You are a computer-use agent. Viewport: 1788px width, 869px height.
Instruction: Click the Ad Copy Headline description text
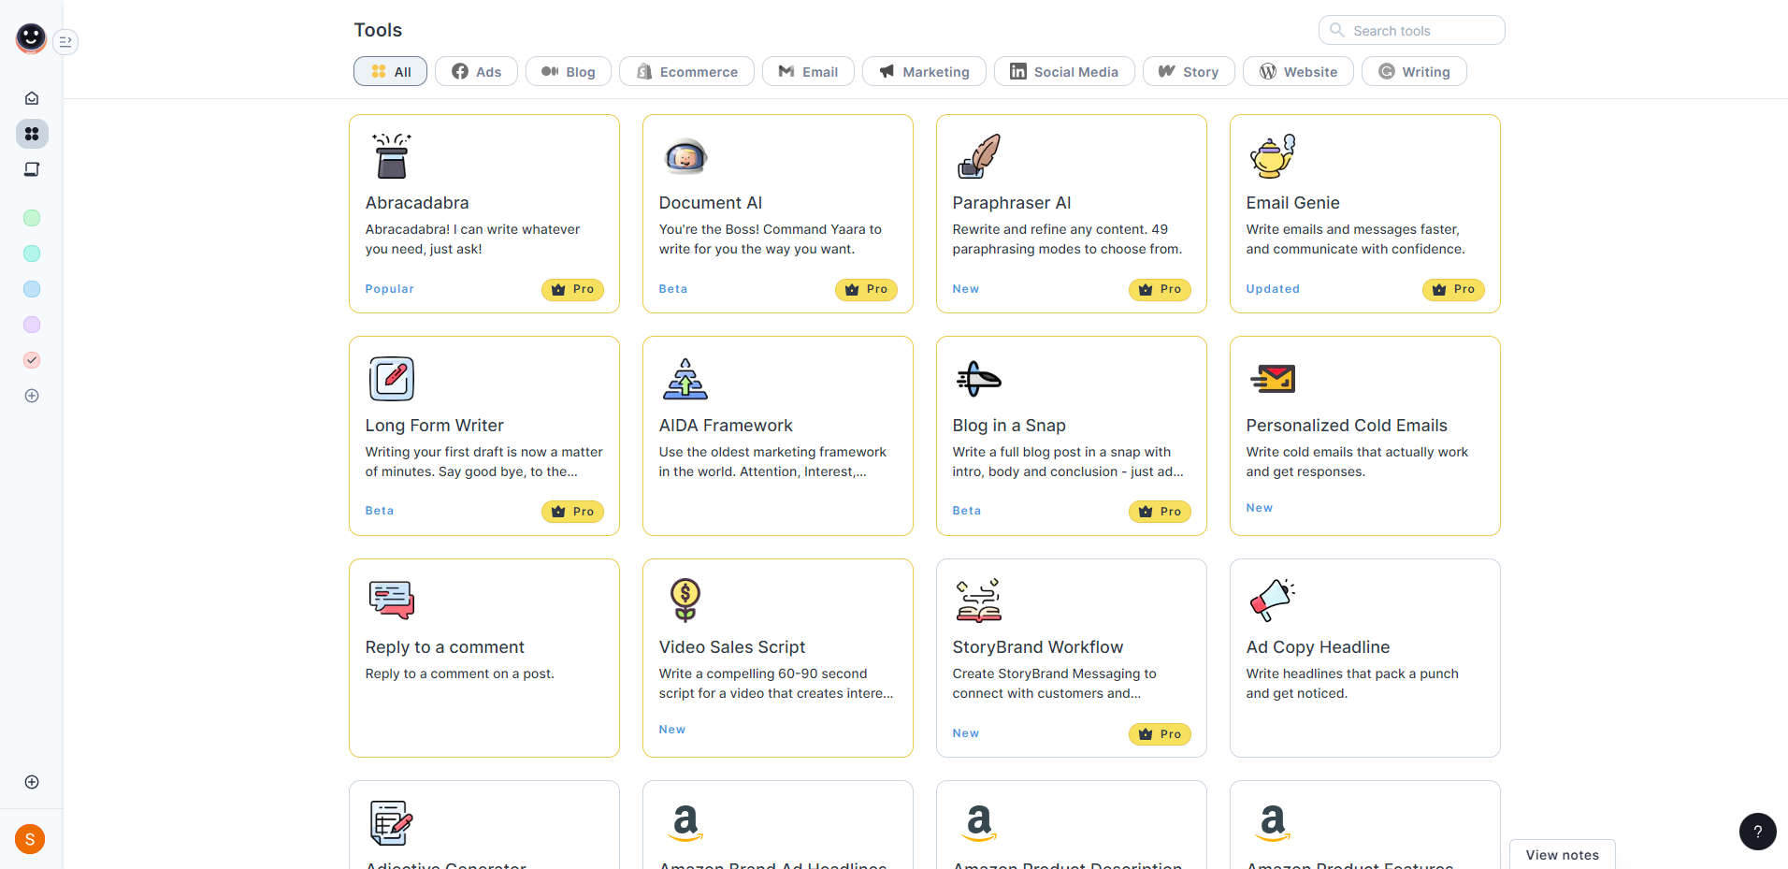[1352, 684]
